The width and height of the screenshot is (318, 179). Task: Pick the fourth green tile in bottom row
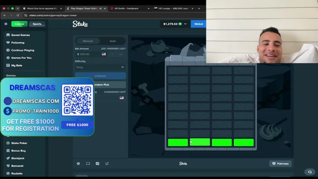pyautogui.click(x=243, y=142)
